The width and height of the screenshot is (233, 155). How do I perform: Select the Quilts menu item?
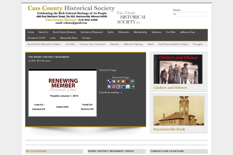pos(110,32)
